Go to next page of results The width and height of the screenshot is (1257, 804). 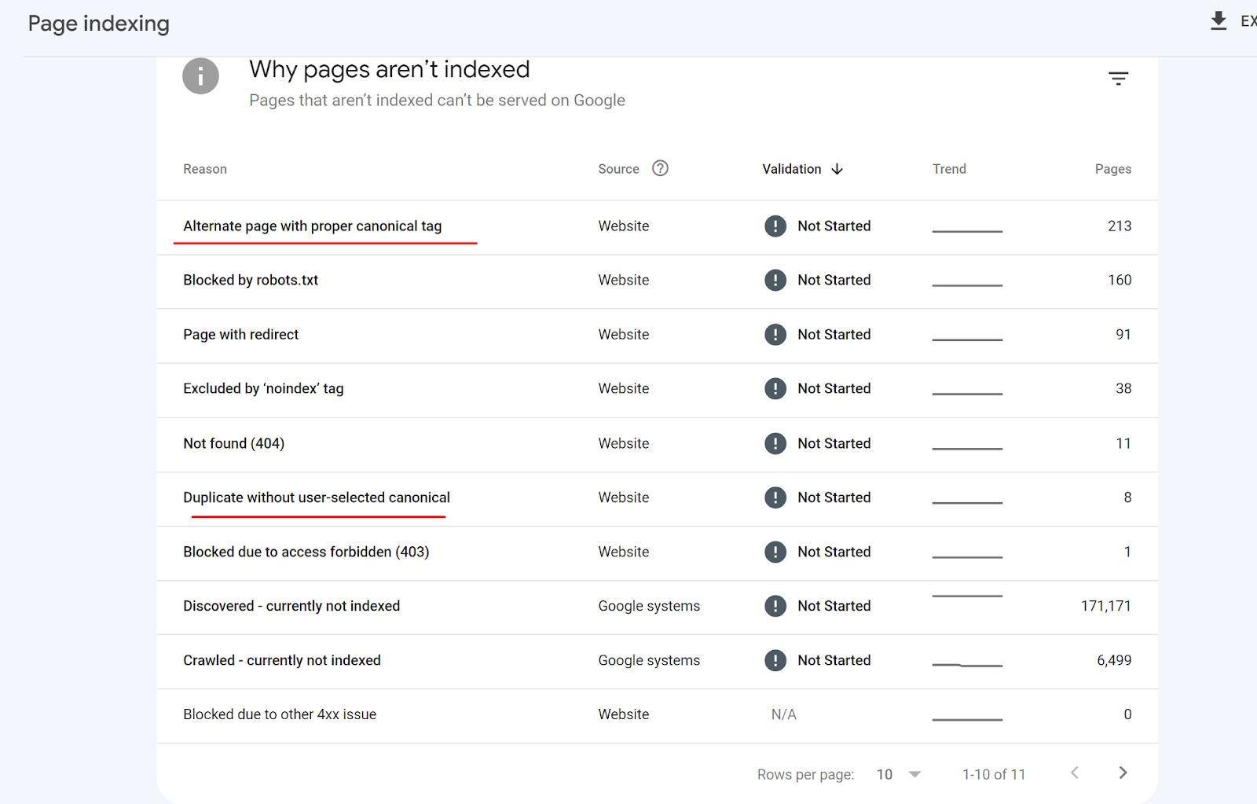click(x=1123, y=773)
